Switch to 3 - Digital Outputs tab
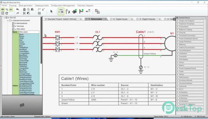208x119 pixels. 147,19
